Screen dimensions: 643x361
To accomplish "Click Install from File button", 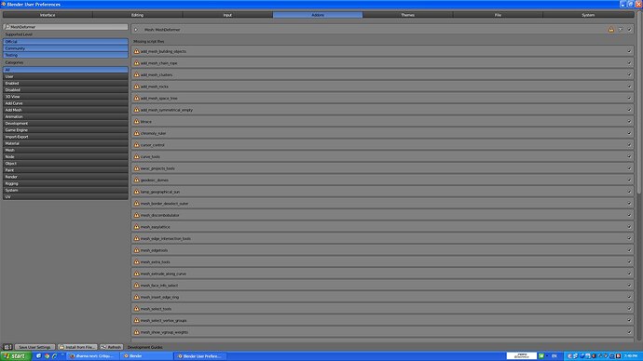I will tap(77, 347).
